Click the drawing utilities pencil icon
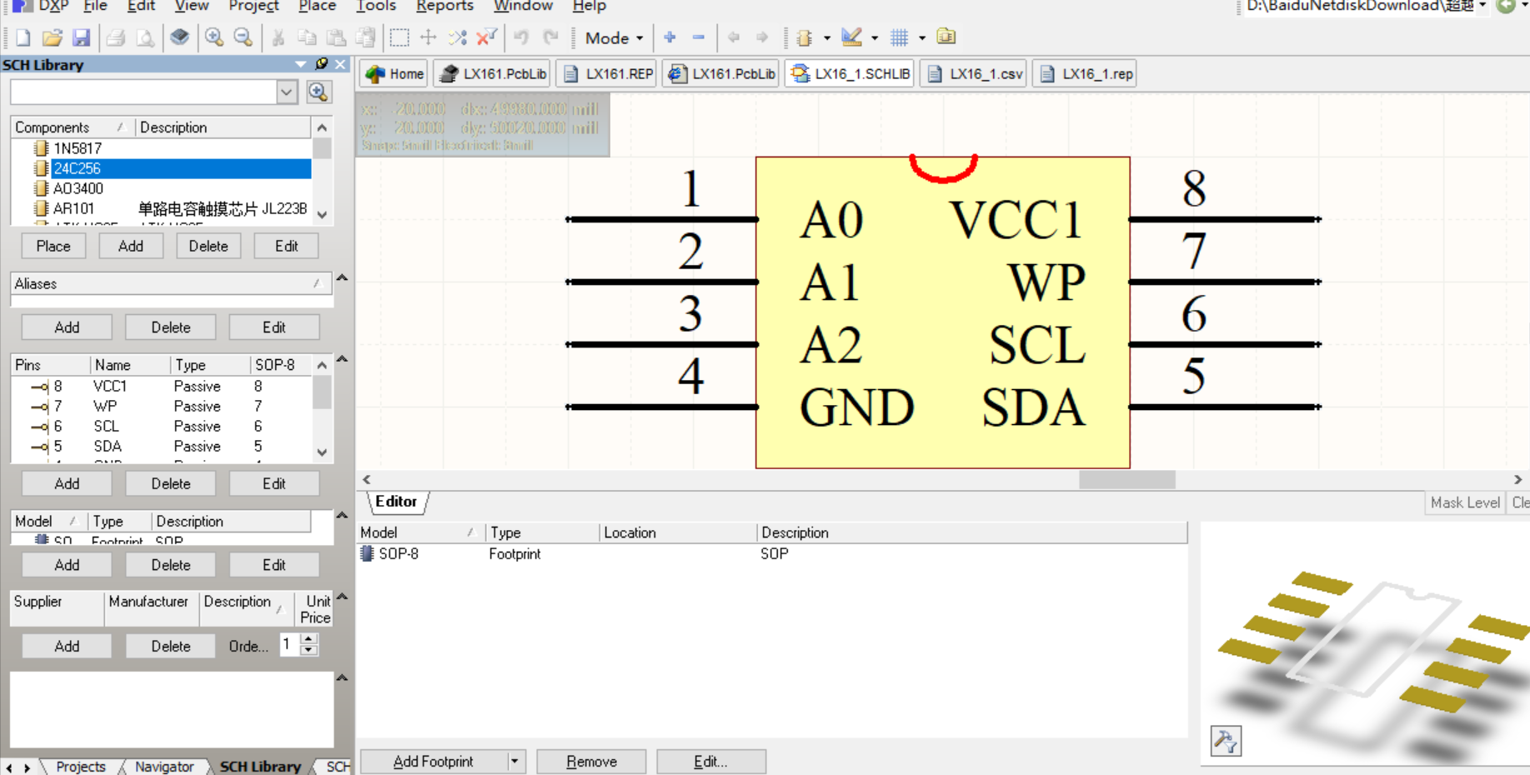This screenshot has height=775, width=1530. tap(851, 37)
